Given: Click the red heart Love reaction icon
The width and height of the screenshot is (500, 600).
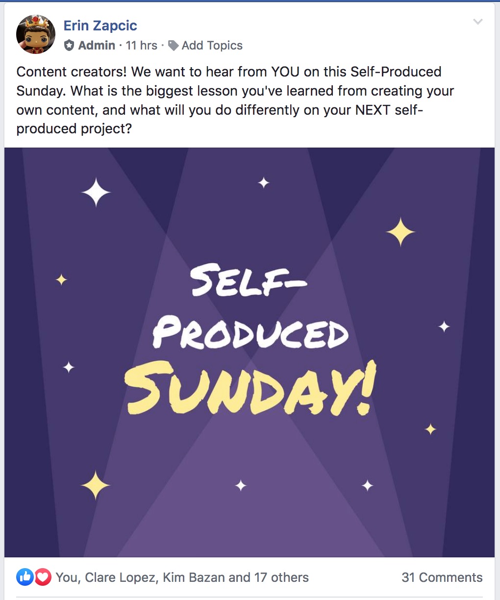Looking at the screenshot, I should pos(43,577).
